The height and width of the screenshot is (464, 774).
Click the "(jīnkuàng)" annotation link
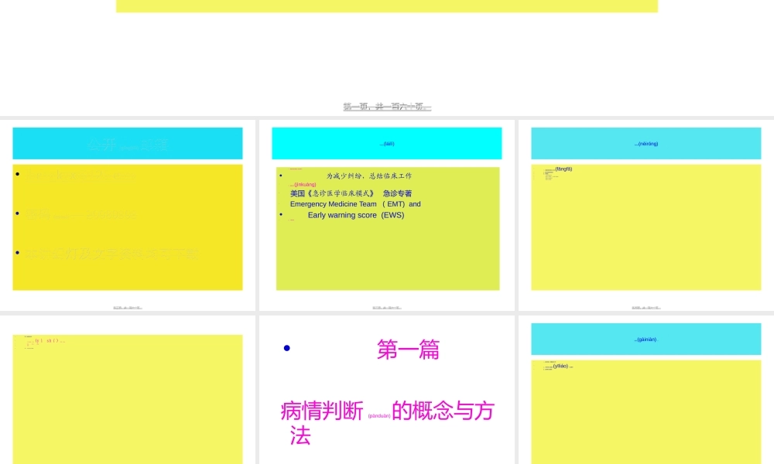[302, 184]
